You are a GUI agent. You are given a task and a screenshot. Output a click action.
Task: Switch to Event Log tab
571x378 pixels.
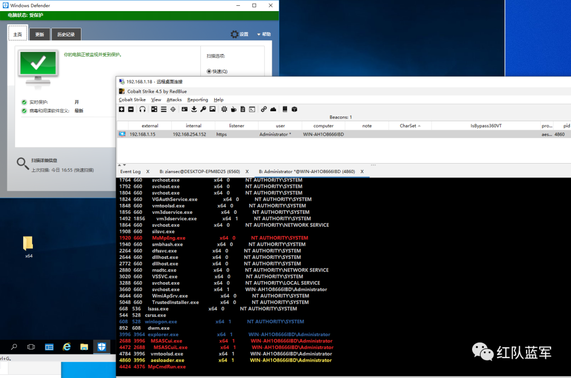pos(131,172)
